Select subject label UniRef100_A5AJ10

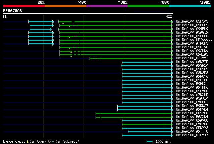click(192, 99)
